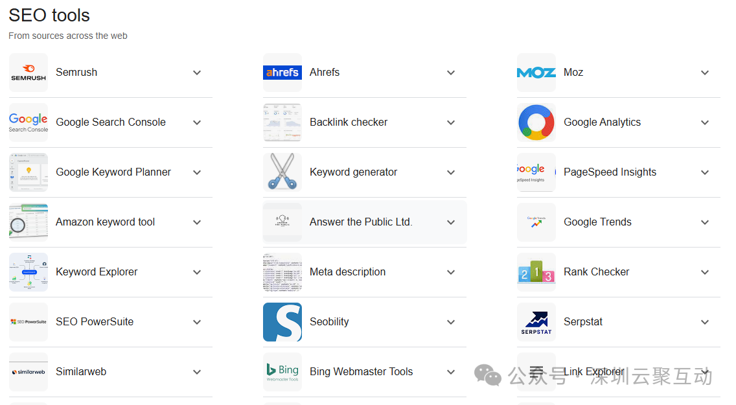
Task: Click the Amazon keyword tool thumbnail
Action: click(x=29, y=222)
